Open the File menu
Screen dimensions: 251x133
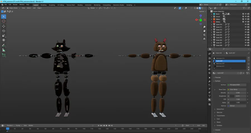point(6,5)
